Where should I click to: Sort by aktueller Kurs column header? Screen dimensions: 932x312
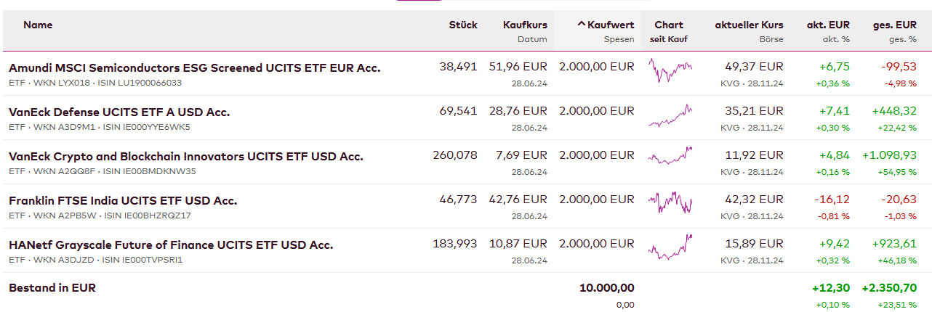[749, 25]
